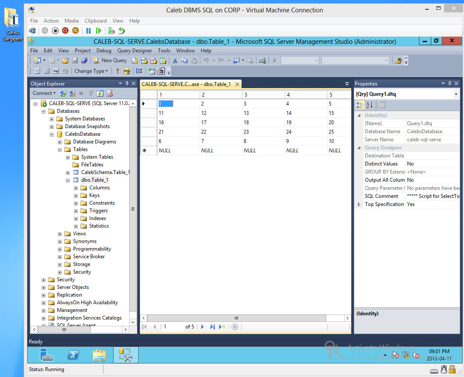Open the New Project dropdown arrow
This screenshot has width=464, height=377.
(44, 60)
